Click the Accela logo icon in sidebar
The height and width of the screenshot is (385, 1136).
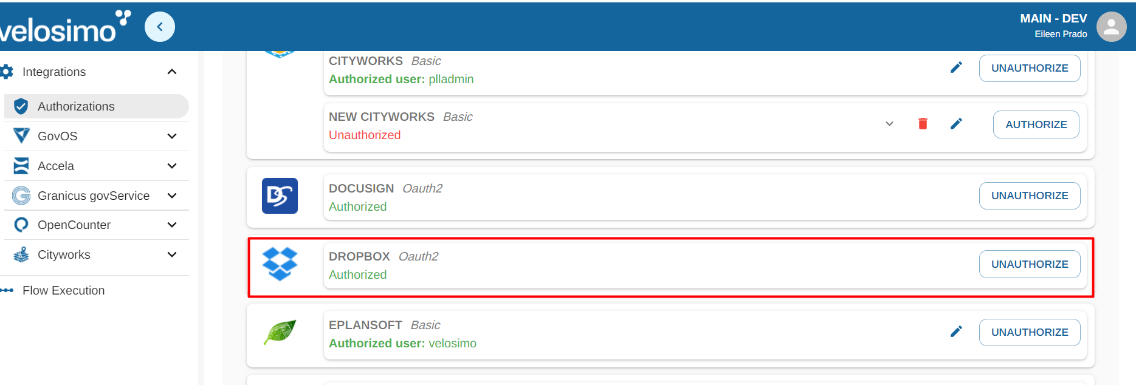pos(21,165)
